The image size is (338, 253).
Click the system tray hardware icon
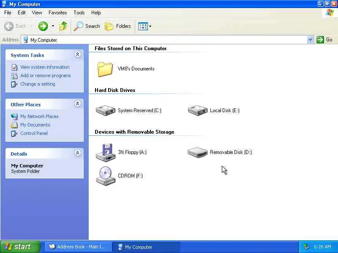[x=307, y=247]
